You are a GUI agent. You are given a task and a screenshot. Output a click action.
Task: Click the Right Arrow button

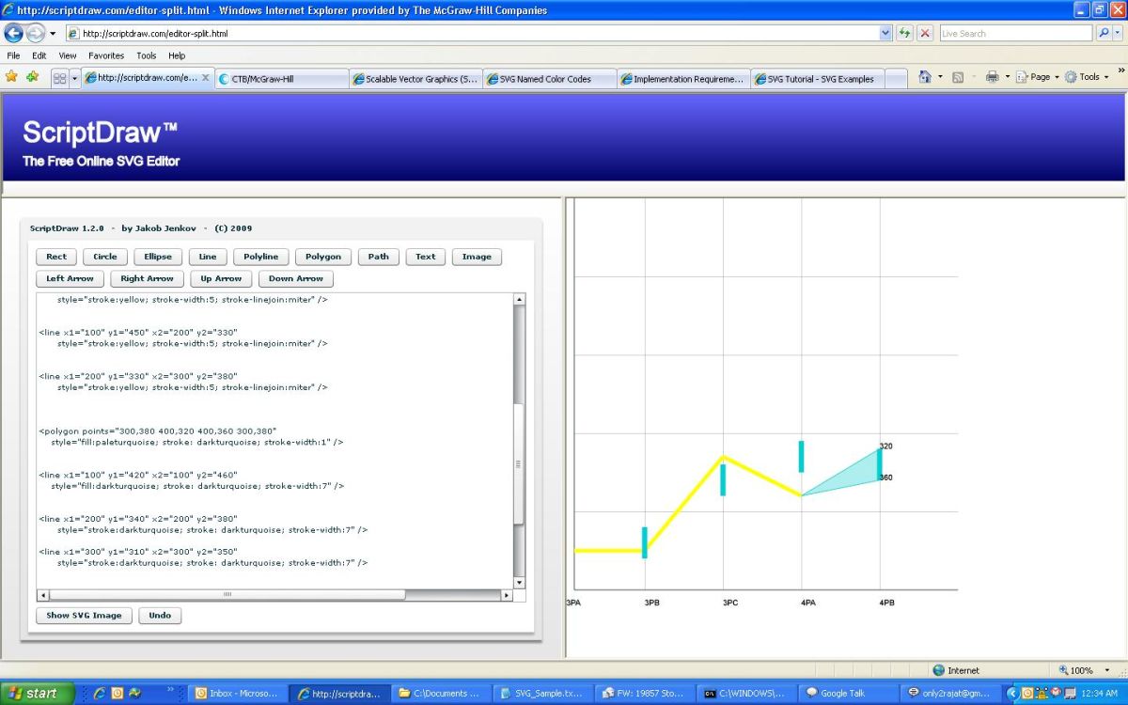coord(148,279)
